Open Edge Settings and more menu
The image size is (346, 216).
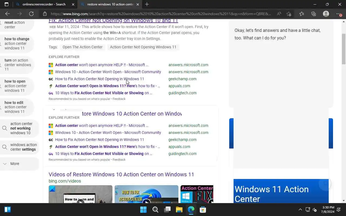[x=339, y=14]
